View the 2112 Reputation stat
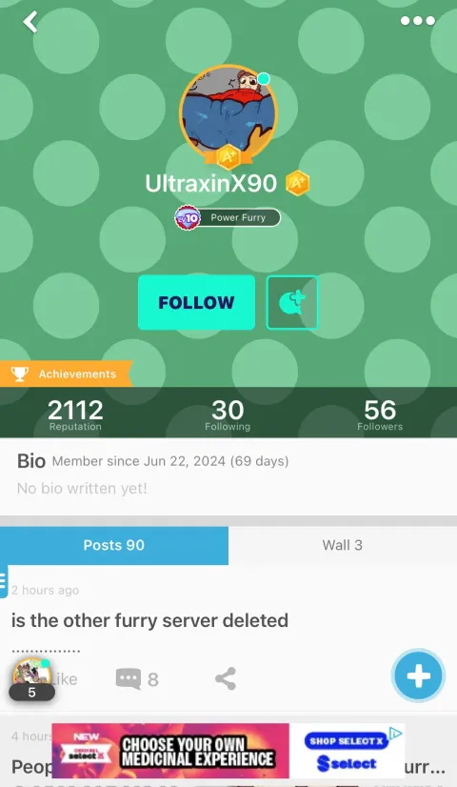This screenshot has height=787, width=457. tap(75, 414)
